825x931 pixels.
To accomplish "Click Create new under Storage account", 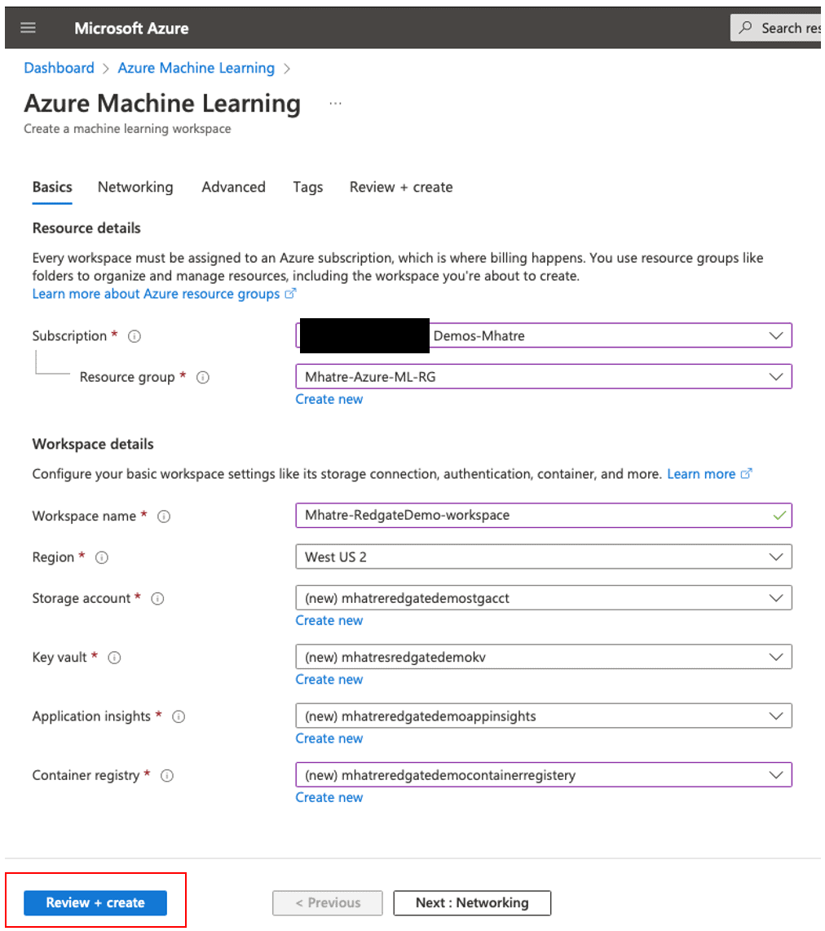I will pos(329,620).
